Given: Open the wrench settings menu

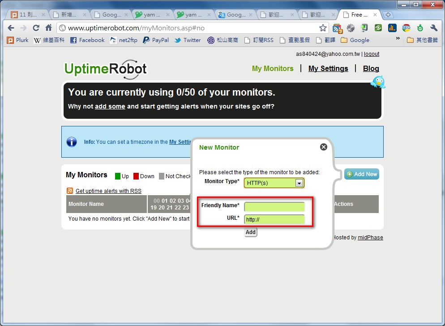Looking at the screenshot, I should pyautogui.click(x=434, y=28).
